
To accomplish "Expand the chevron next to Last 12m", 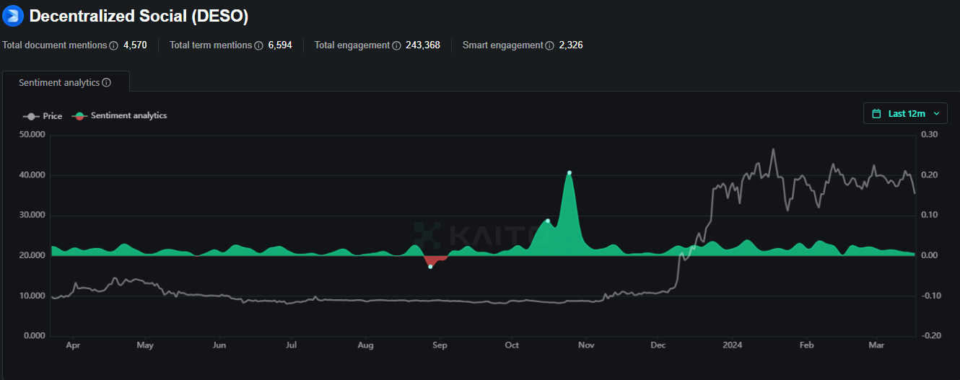I will (x=936, y=113).
